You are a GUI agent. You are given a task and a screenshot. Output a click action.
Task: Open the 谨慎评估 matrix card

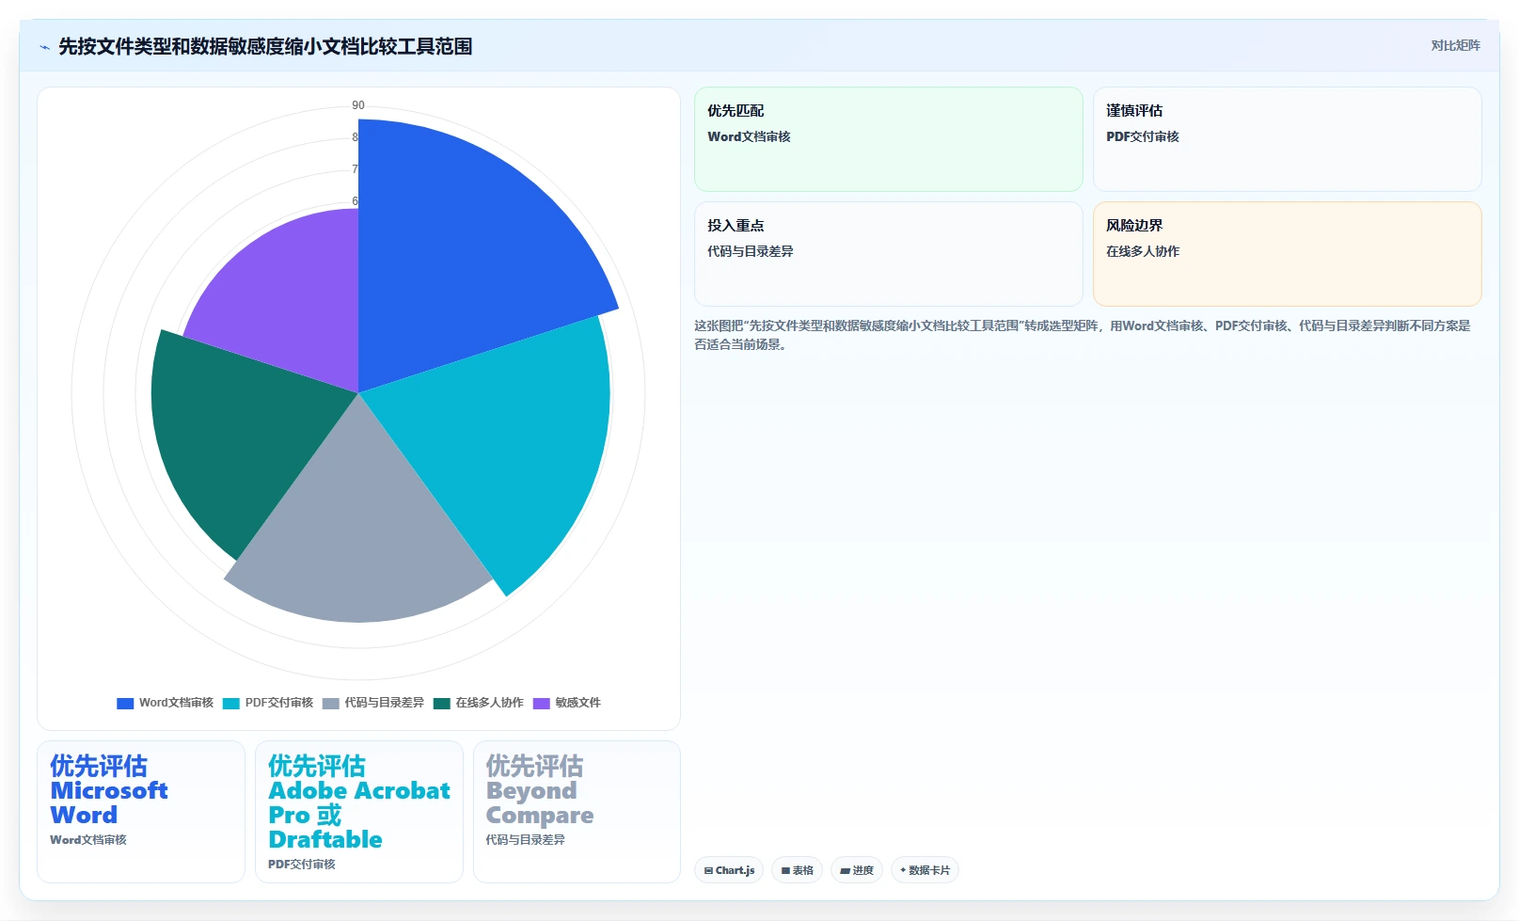(x=1288, y=139)
